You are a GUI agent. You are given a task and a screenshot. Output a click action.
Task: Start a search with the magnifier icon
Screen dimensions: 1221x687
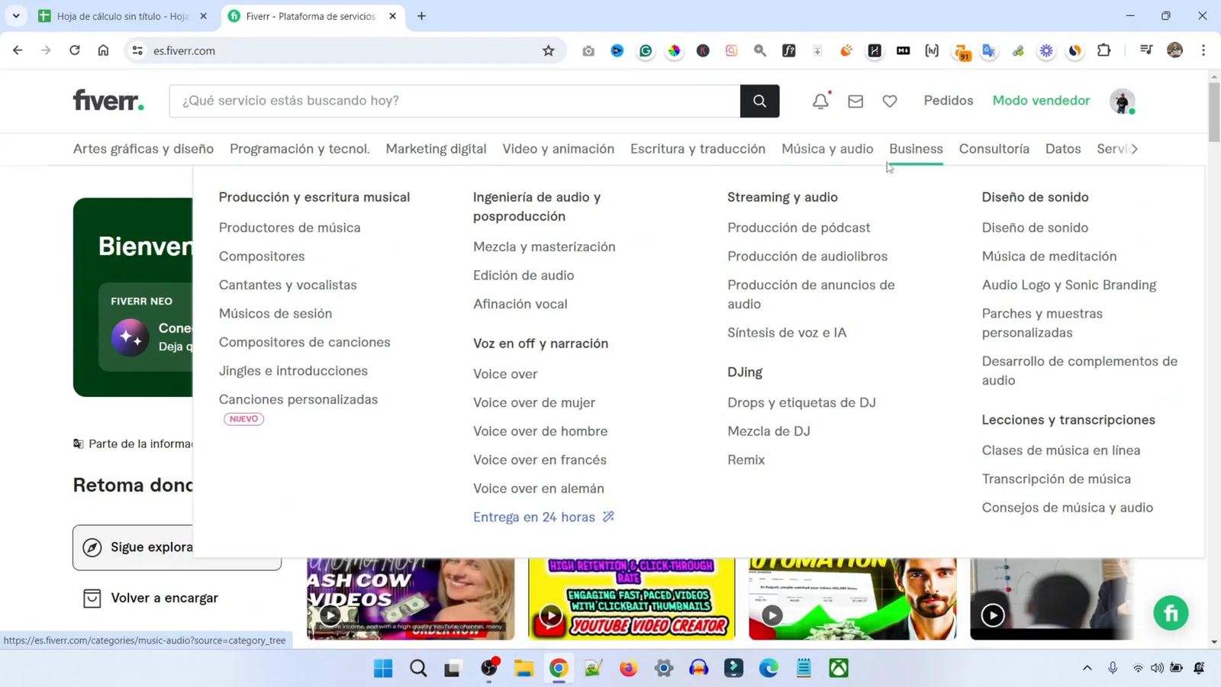[x=759, y=100]
